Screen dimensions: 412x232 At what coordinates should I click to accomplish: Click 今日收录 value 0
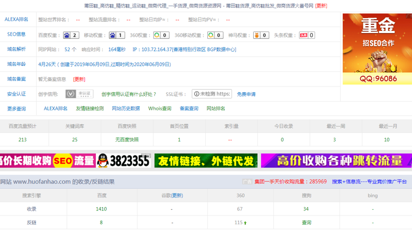[282, 140]
